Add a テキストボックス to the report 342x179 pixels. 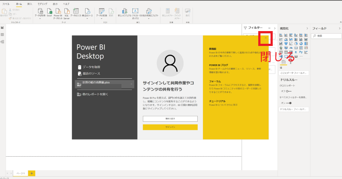pos(135,14)
